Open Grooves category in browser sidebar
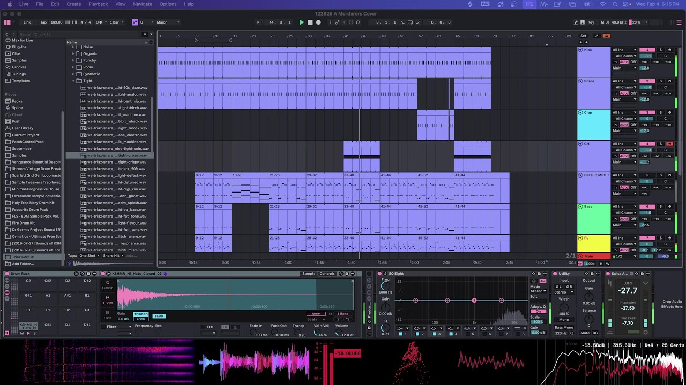Image resolution: width=686 pixels, height=385 pixels. [19, 67]
